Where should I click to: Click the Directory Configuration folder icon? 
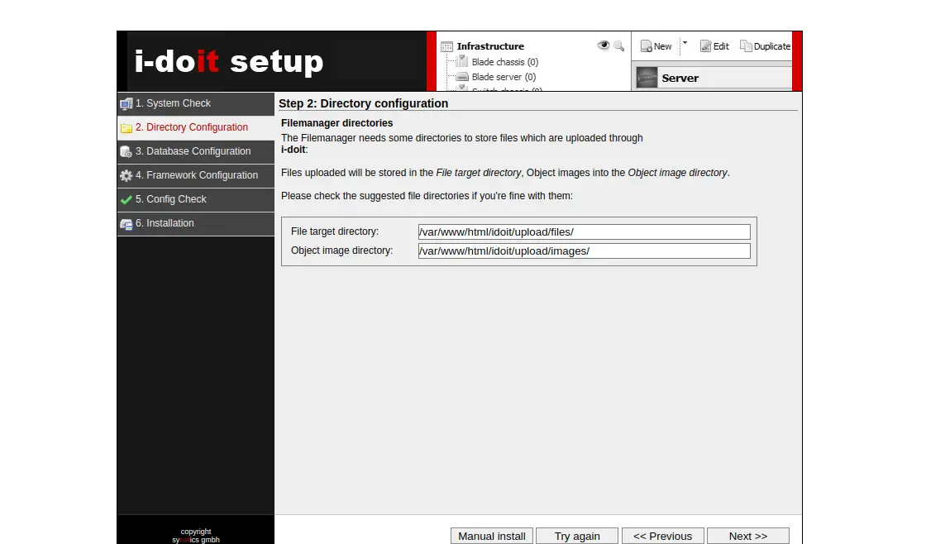coord(126,128)
